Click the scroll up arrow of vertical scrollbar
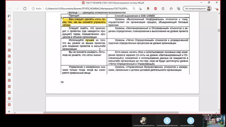The image size is (226, 127). coord(219,13)
